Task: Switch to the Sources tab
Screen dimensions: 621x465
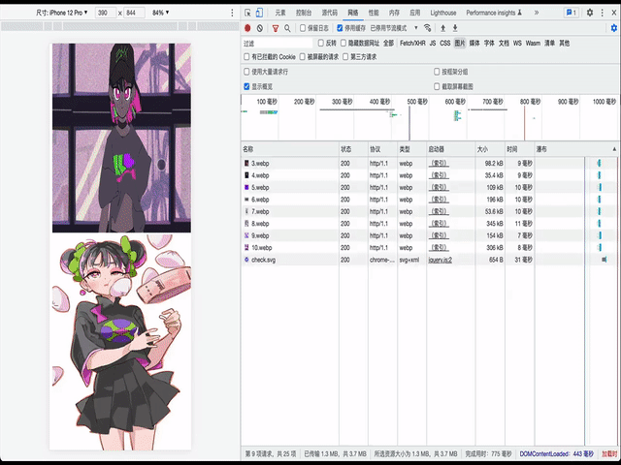Action: [x=329, y=13]
